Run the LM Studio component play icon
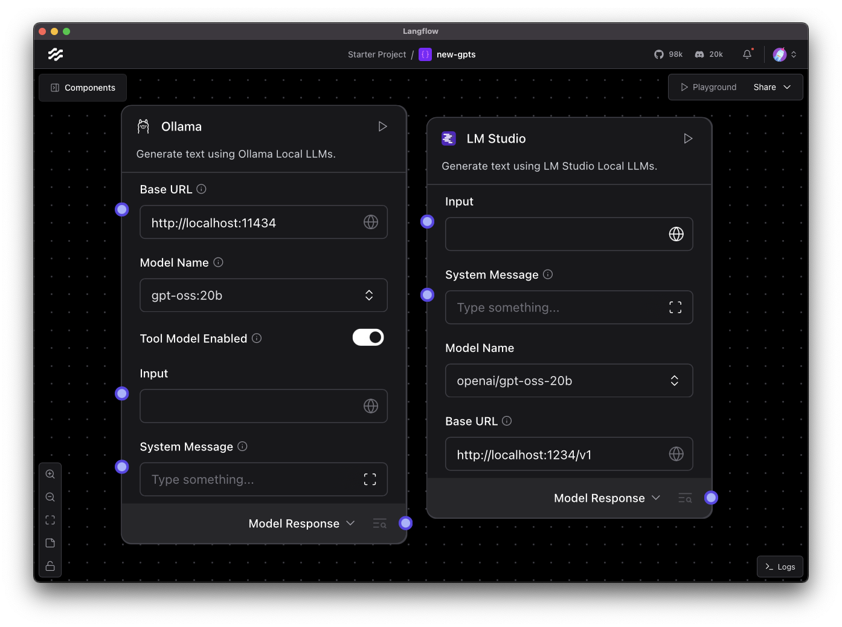This screenshot has width=842, height=627. tap(687, 138)
